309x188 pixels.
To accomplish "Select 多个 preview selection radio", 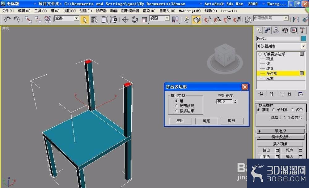I will [x=292, y=110].
